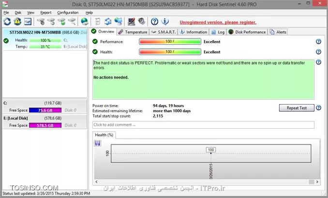
Task: Click the gray speaker sound toolbar icon
Action: tap(142, 22)
